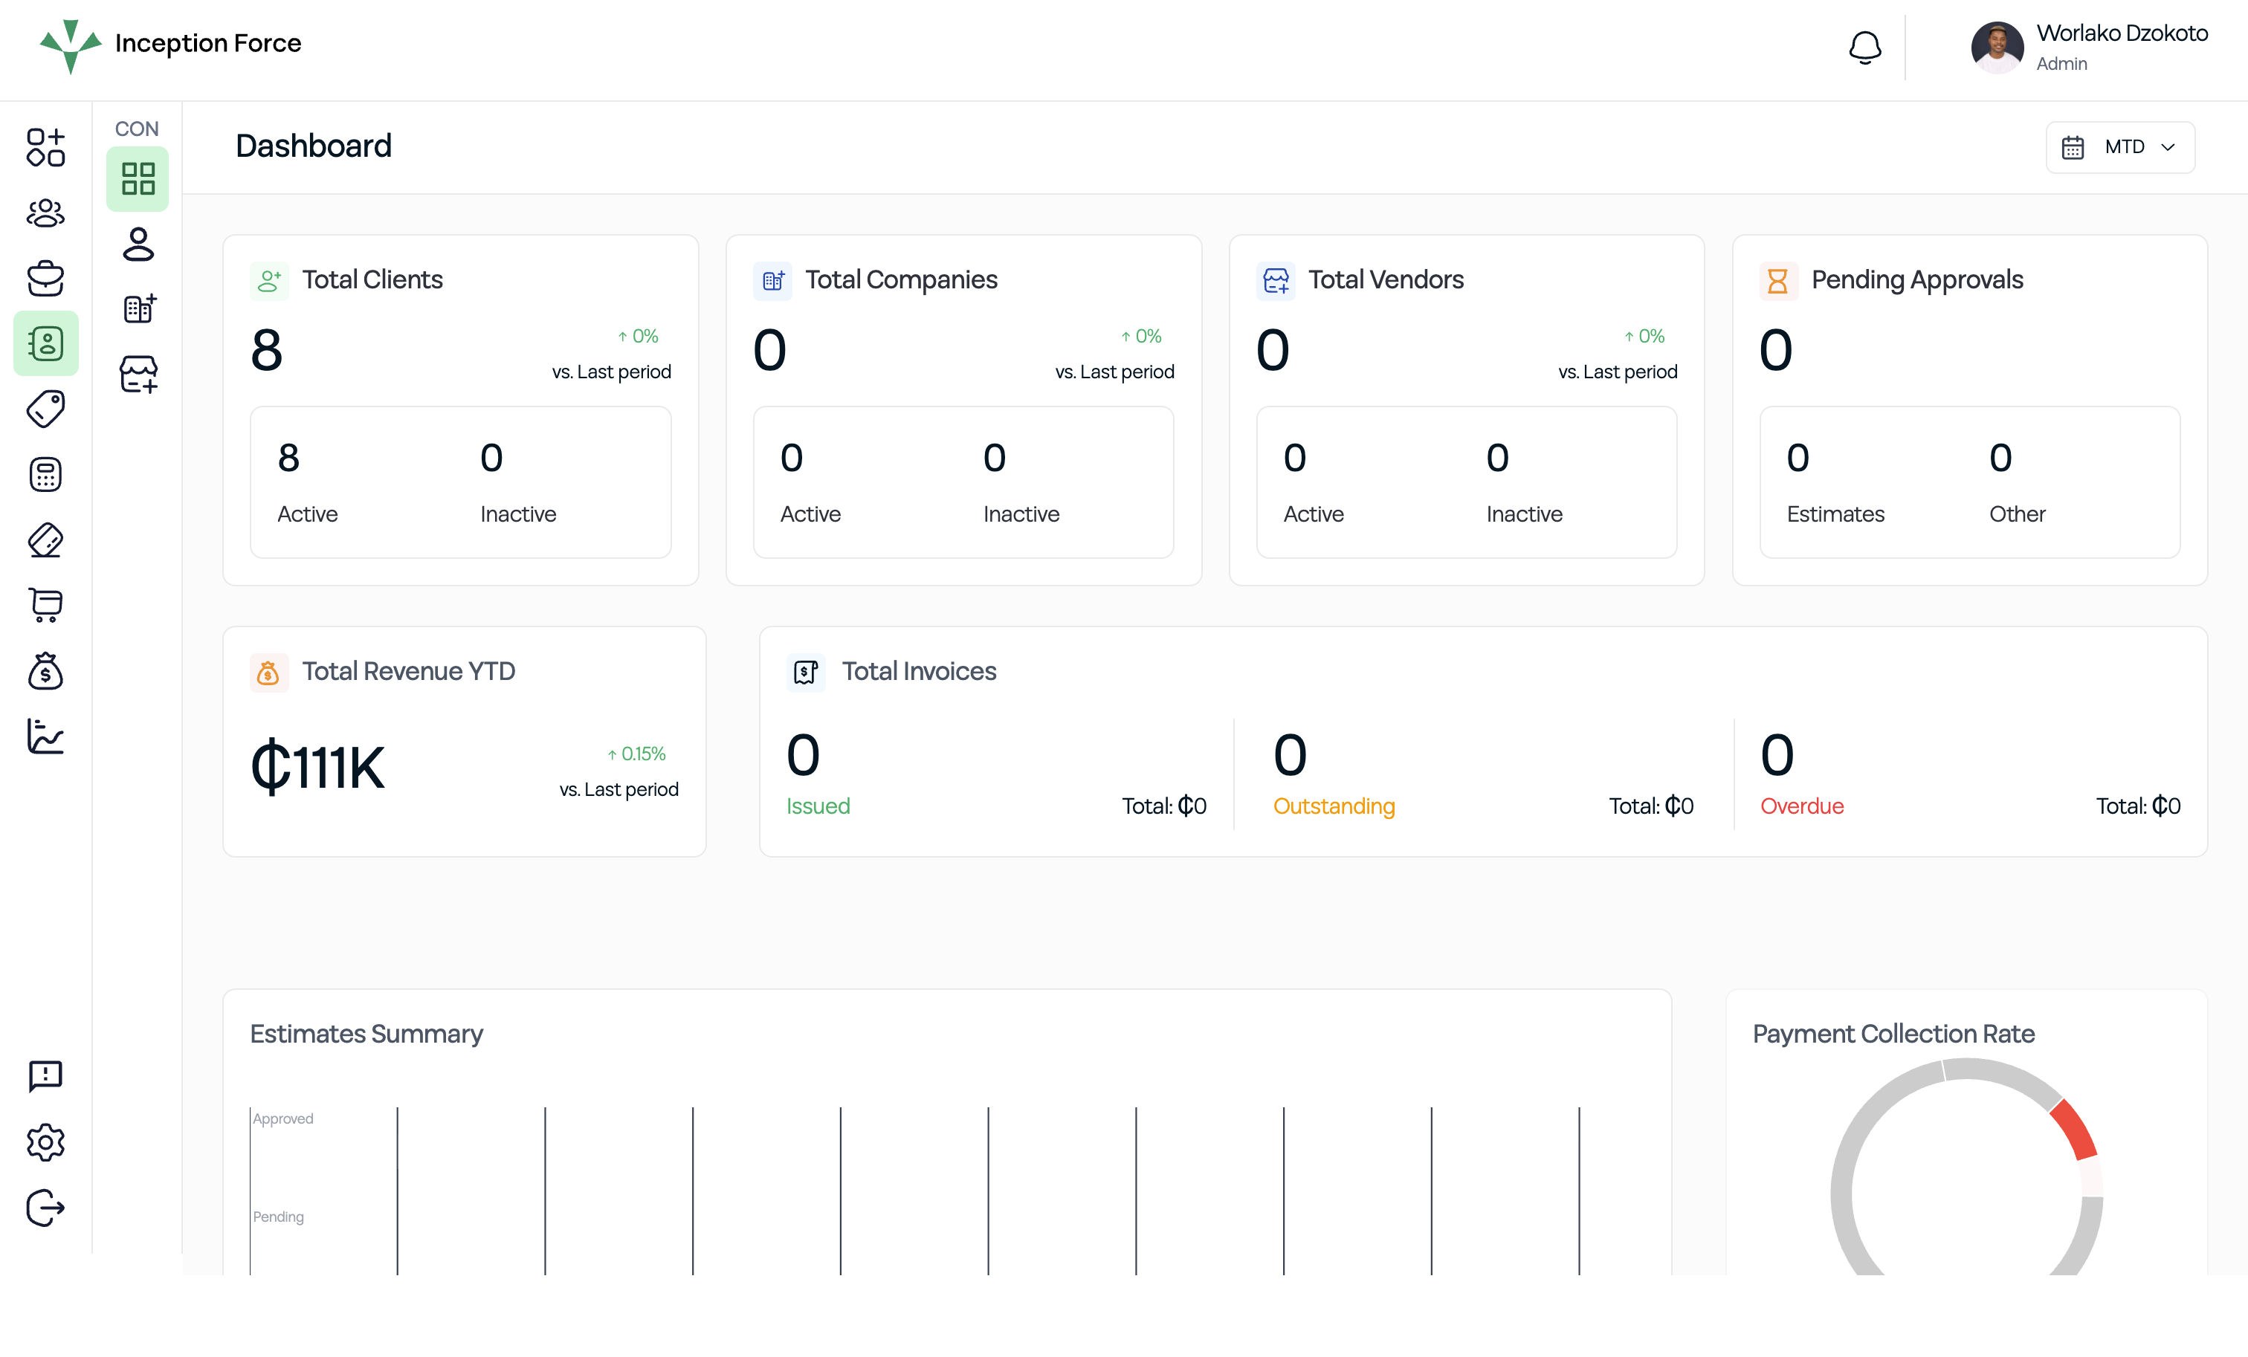Screen dimensions: 2248x1357
Task: Click the Total Invoices card title
Action: click(919, 672)
